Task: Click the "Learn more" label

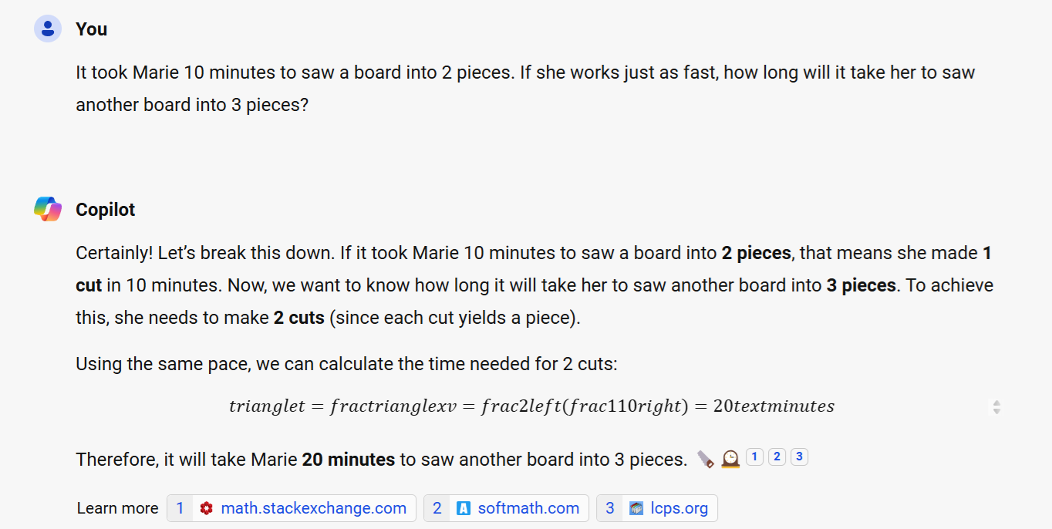Action: [x=117, y=508]
